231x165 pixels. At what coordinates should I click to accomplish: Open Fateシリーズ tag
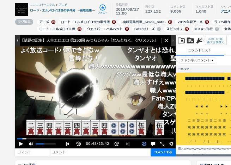click(144, 29)
